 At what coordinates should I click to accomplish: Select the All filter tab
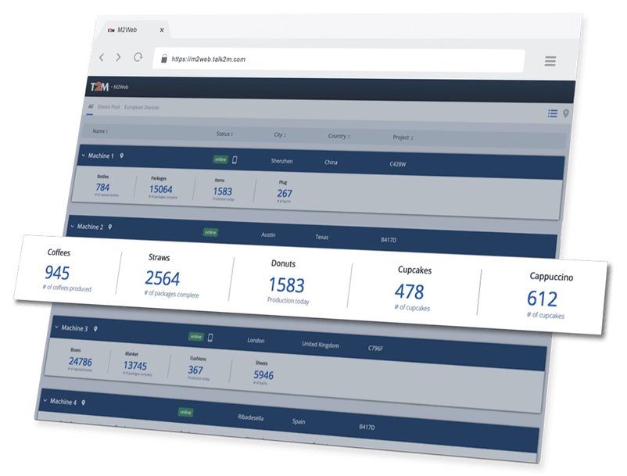click(91, 107)
